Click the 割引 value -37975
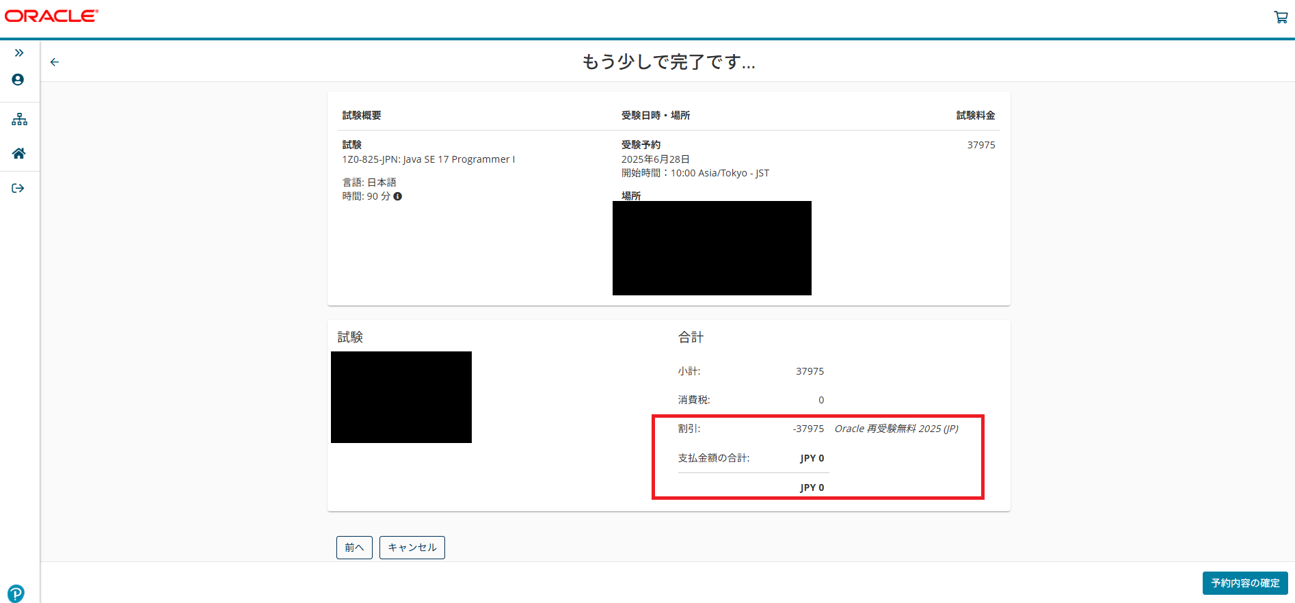The height and width of the screenshot is (603, 1295). (x=808, y=429)
